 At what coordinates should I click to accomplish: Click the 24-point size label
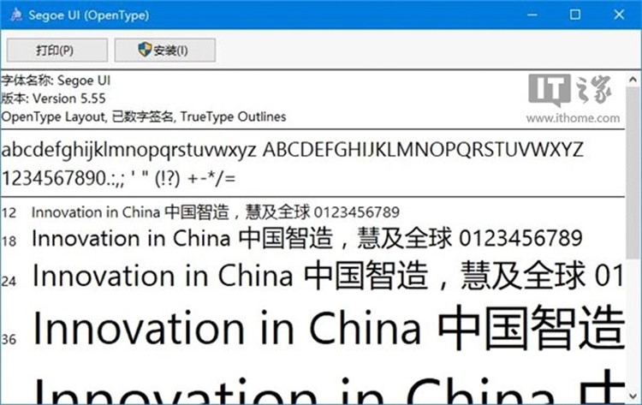click(9, 280)
